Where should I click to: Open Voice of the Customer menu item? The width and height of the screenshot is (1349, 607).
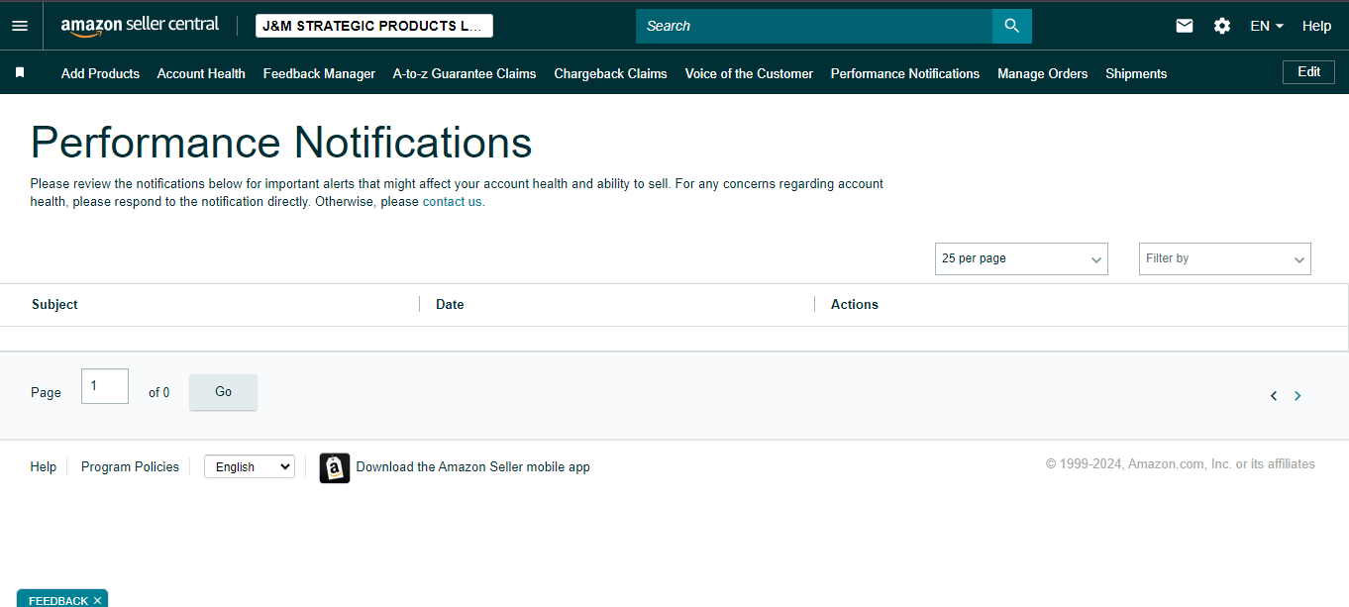(x=749, y=73)
